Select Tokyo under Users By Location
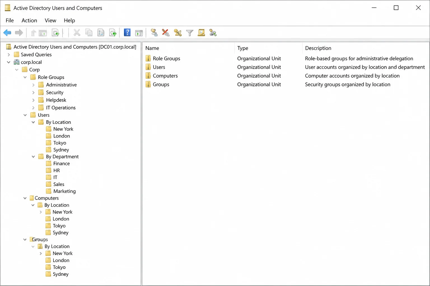 coord(60,143)
